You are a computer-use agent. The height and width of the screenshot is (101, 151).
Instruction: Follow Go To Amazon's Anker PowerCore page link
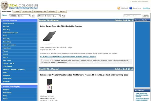(x=68, y=57)
